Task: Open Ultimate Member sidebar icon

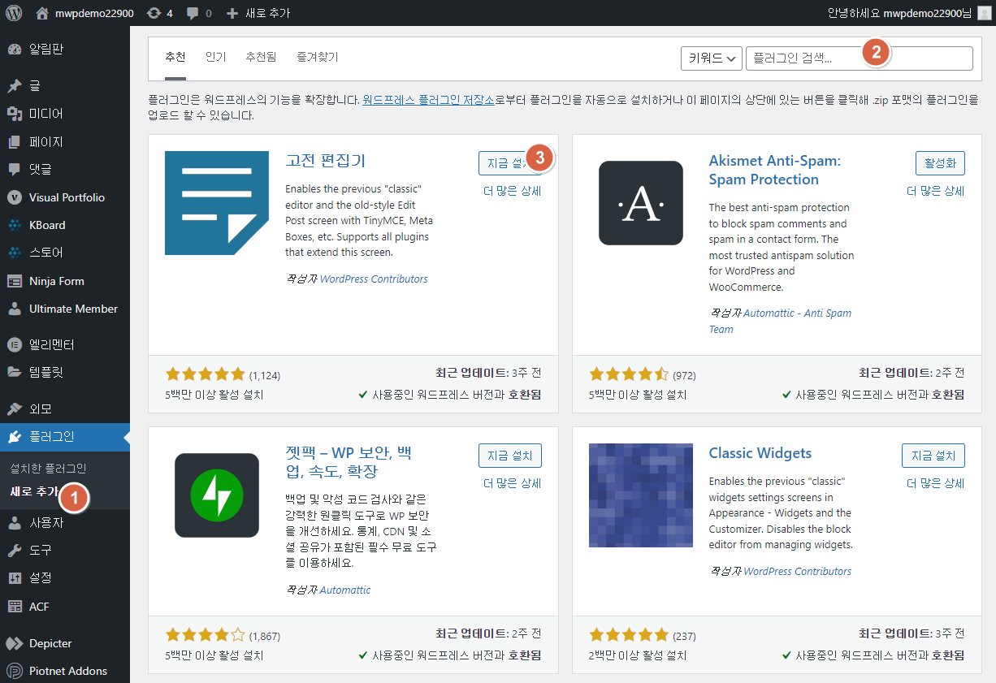Action: click(14, 309)
